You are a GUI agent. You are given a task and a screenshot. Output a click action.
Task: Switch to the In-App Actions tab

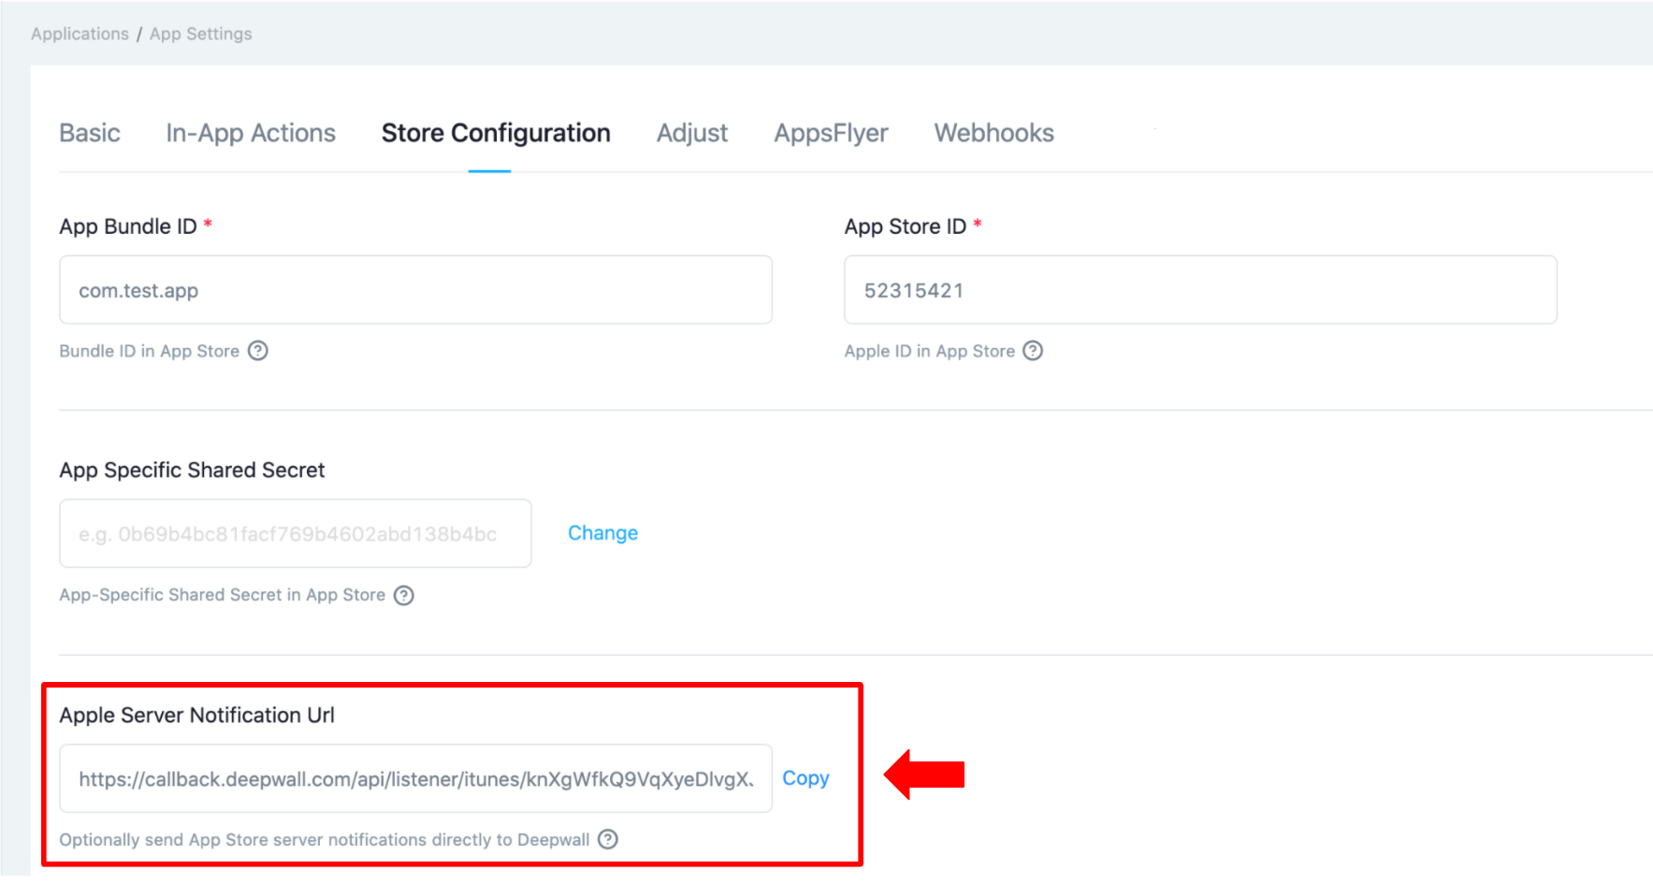(251, 133)
